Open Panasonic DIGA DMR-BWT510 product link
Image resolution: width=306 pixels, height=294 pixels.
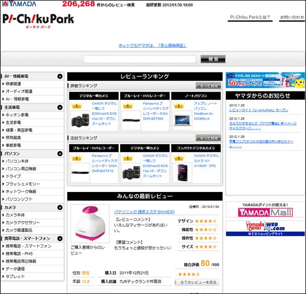pos(104,163)
